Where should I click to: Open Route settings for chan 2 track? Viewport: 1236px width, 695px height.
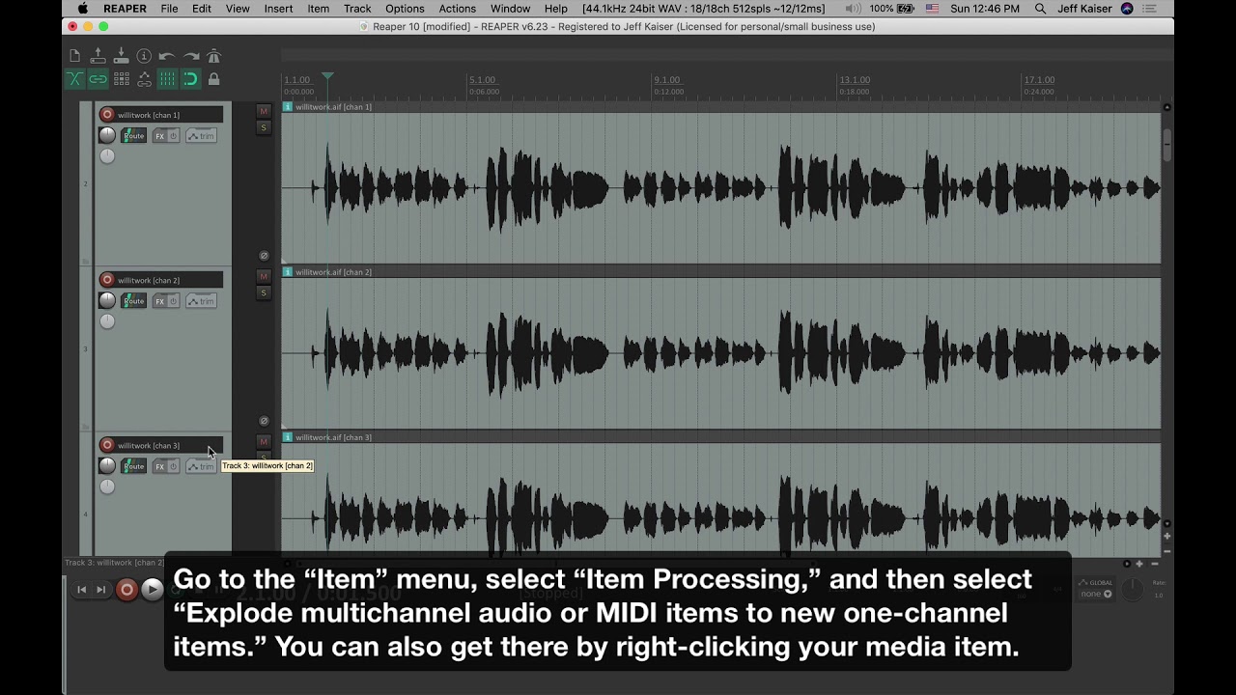coord(134,301)
